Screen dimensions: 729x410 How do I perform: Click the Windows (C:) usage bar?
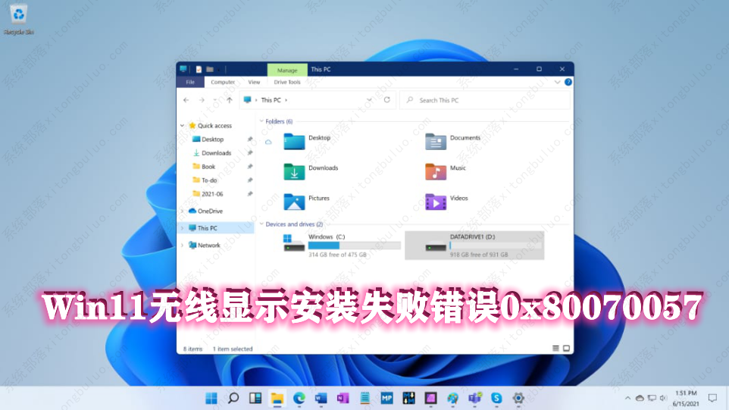(355, 246)
